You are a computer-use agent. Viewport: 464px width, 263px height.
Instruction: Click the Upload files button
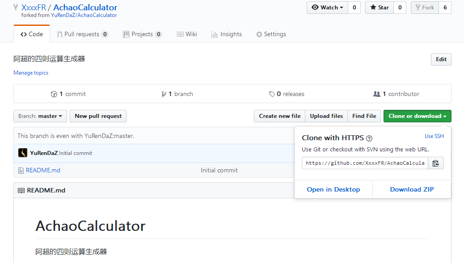pyautogui.click(x=326, y=116)
